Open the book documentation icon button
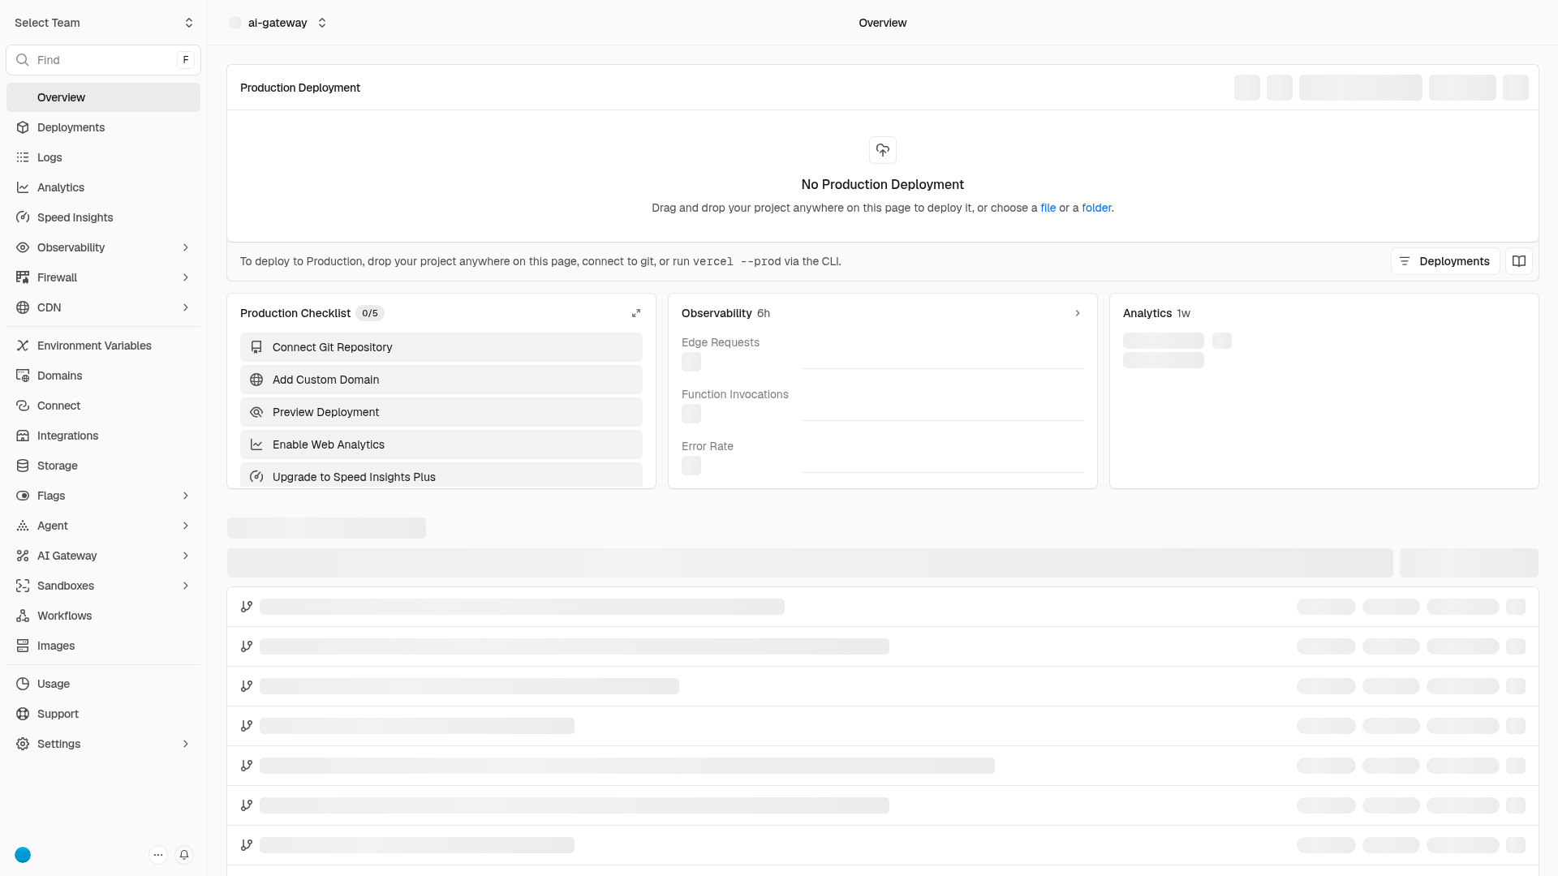1558x876 pixels. (x=1519, y=261)
